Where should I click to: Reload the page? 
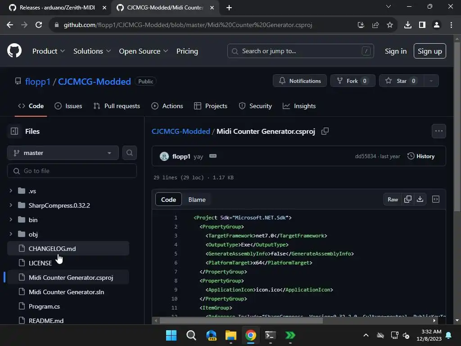[39, 25]
